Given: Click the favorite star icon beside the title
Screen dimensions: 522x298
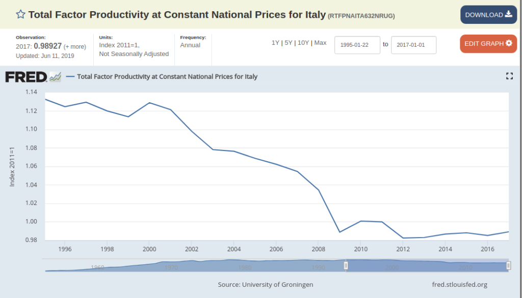Looking at the screenshot, I should tap(20, 14).
